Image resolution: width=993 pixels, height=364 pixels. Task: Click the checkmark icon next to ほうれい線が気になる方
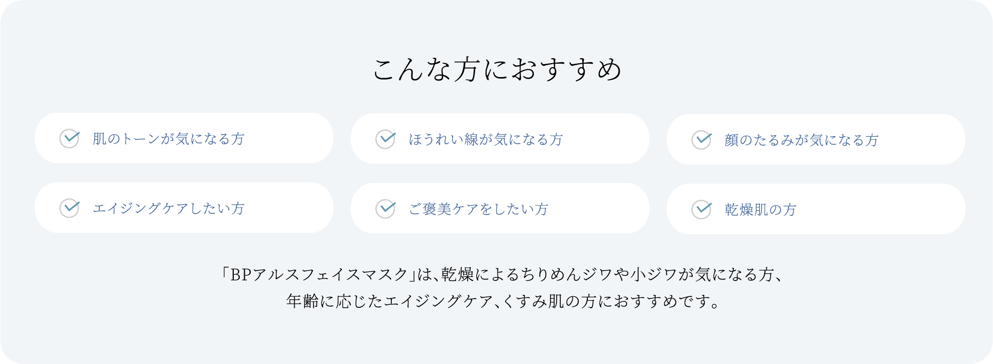(385, 139)
